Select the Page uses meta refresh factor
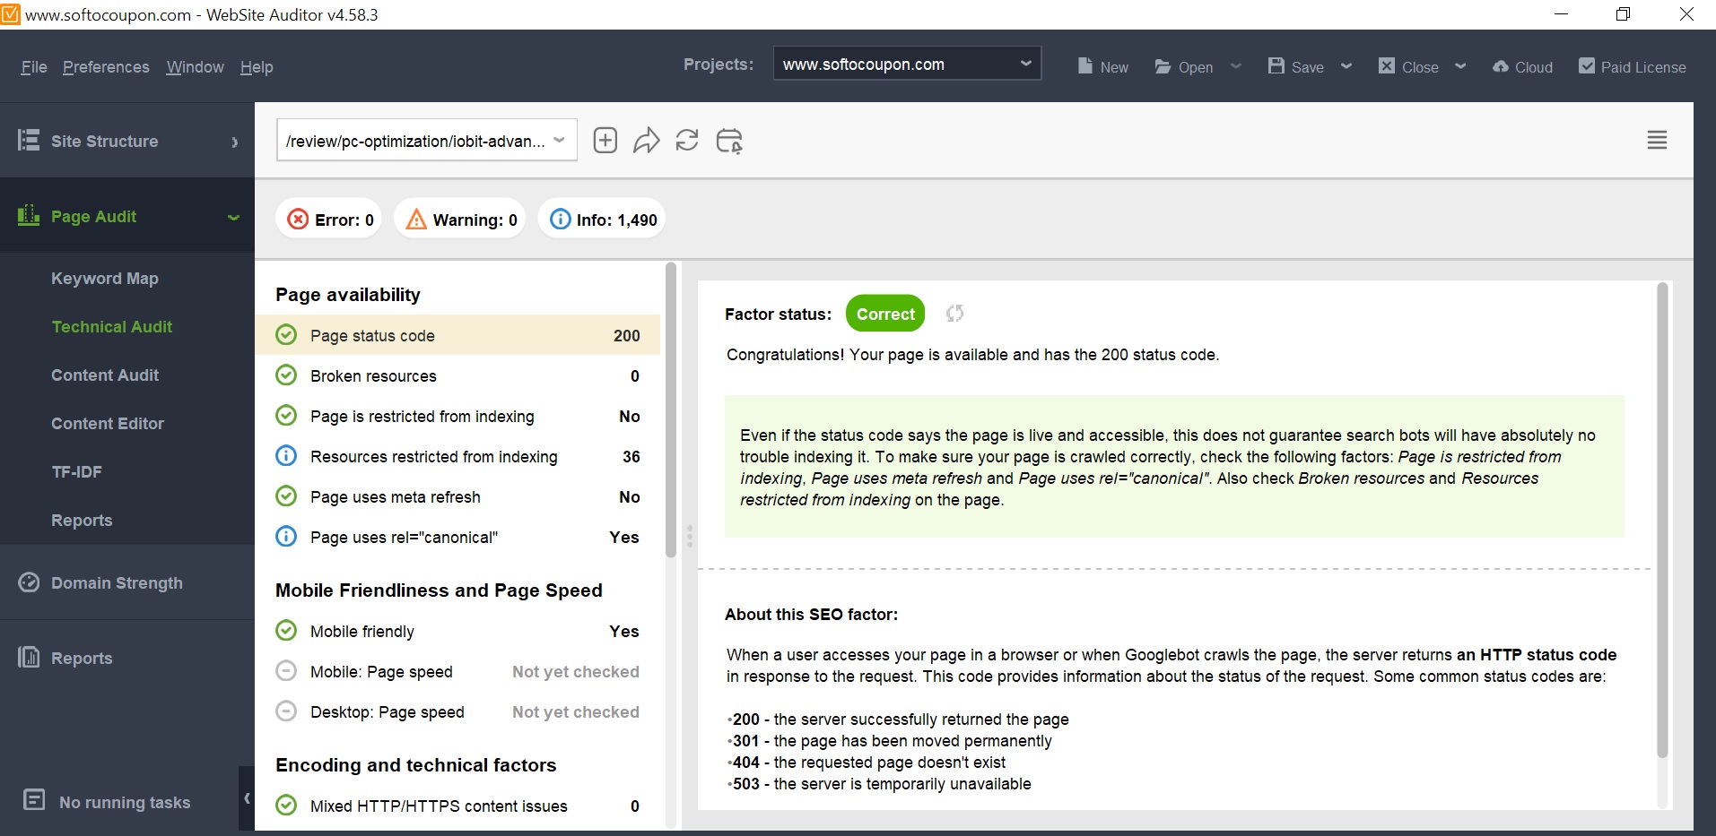This screenshot has width=1716, height=836. [x=457, y=496]
